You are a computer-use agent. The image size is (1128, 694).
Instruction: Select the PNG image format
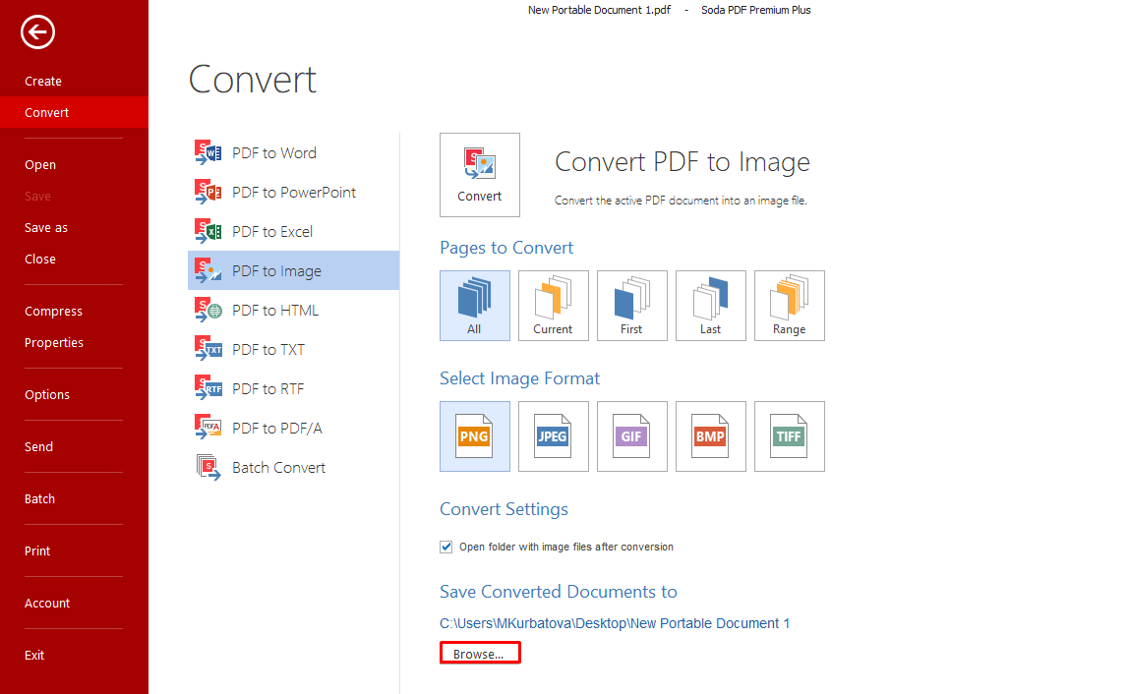click(475, 436)
